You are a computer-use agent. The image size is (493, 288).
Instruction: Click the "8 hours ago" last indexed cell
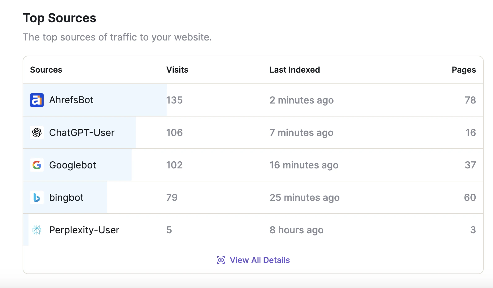(296, 230)
